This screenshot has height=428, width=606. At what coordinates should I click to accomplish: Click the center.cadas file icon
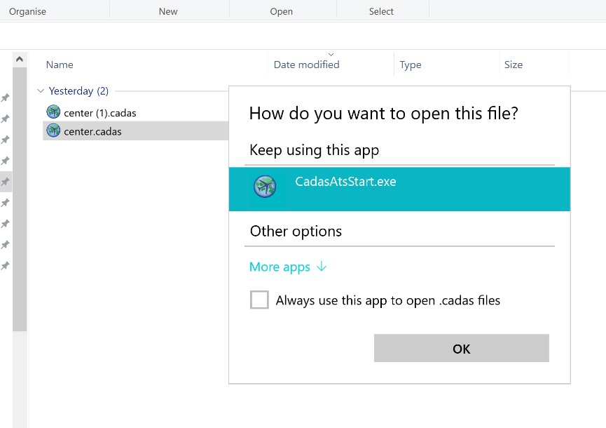(x=53, y=131)
